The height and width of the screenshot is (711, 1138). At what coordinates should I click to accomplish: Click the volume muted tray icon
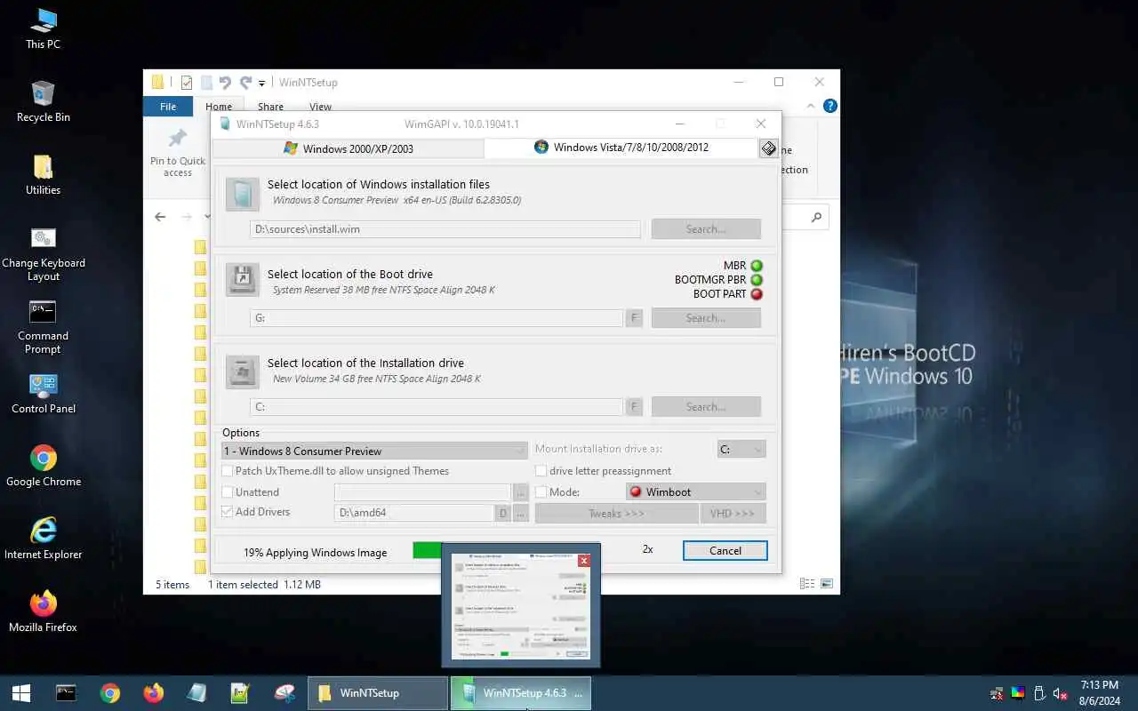click(1060, 693)
